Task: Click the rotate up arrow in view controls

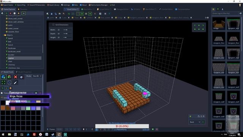Action: 199,25
